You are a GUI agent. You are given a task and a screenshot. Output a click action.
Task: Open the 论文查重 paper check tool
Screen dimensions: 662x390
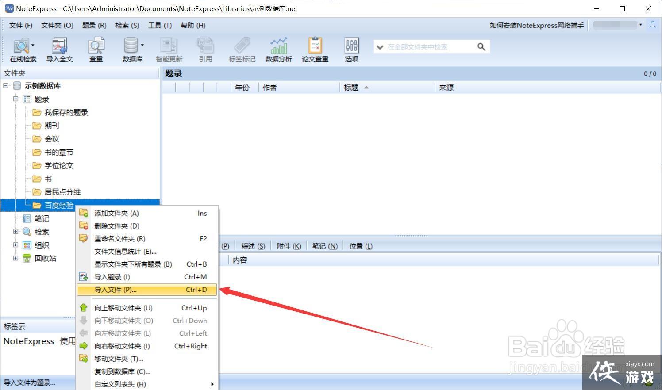click(x=315, y=50)
